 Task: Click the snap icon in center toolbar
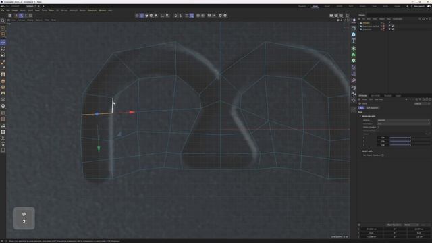[175, 16]
